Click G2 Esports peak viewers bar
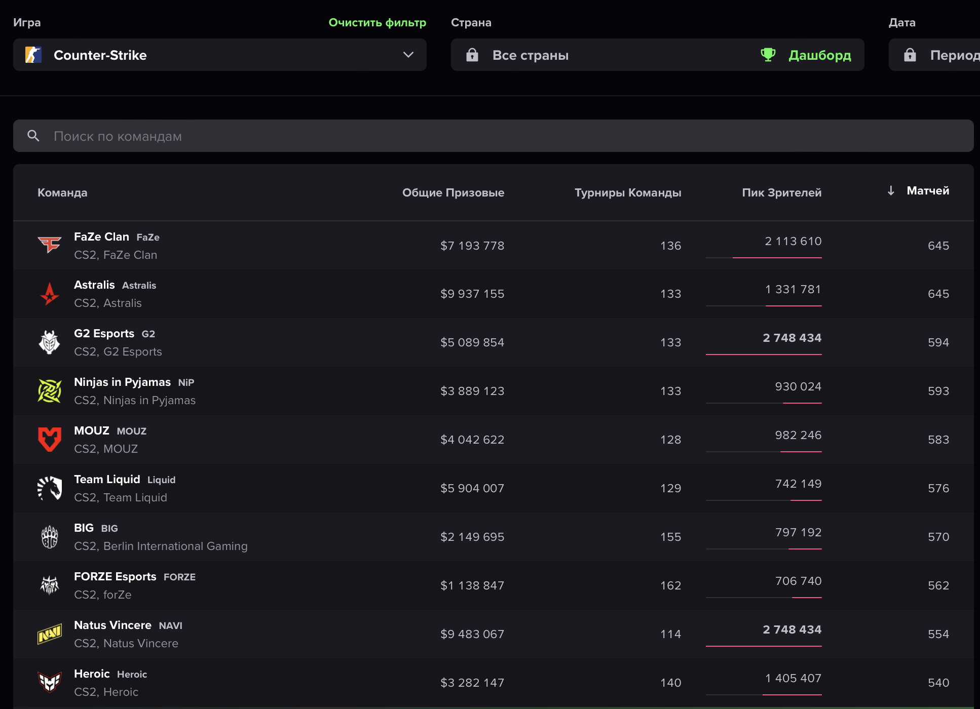The height and width of the screenshot is (709, 980). click(x=764, y=354)
